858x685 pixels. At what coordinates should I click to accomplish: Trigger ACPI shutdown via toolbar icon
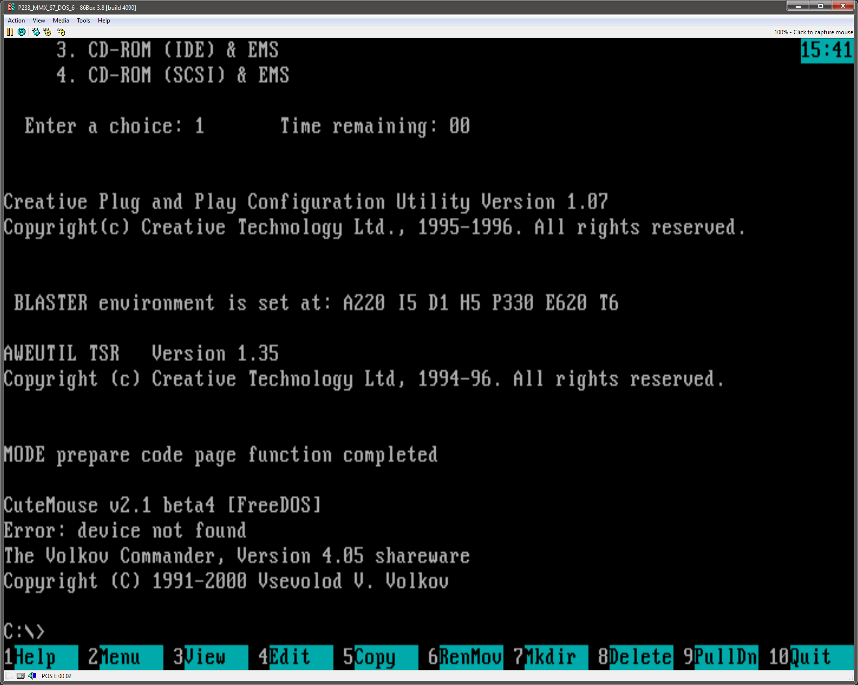coord(61,32)
